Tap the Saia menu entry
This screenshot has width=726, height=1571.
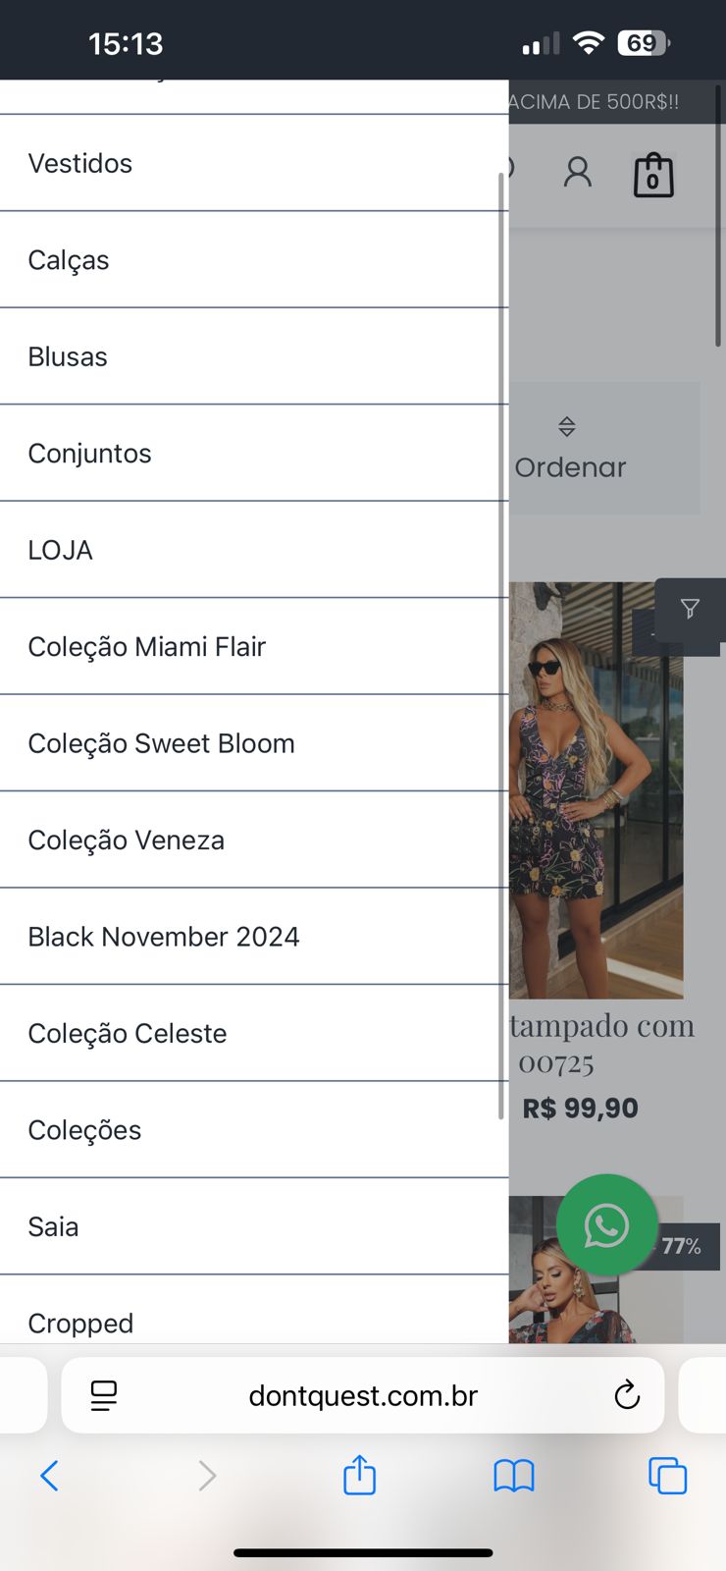[54, 1226]
